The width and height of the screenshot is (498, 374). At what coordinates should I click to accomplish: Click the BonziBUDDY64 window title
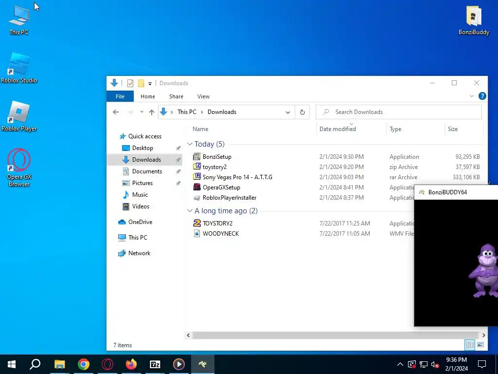447,192
